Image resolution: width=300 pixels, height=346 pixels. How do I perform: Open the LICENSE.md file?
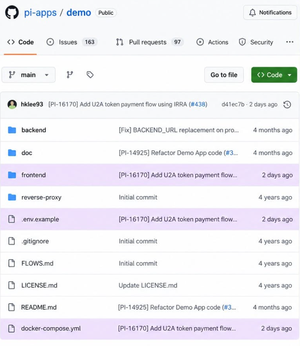point(39,285)
